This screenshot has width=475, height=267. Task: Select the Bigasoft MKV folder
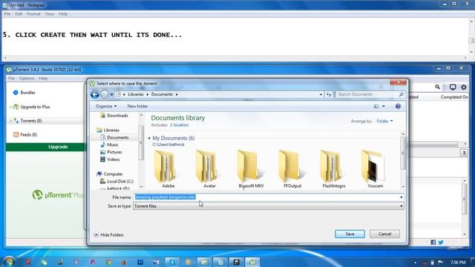click(251, 169)
